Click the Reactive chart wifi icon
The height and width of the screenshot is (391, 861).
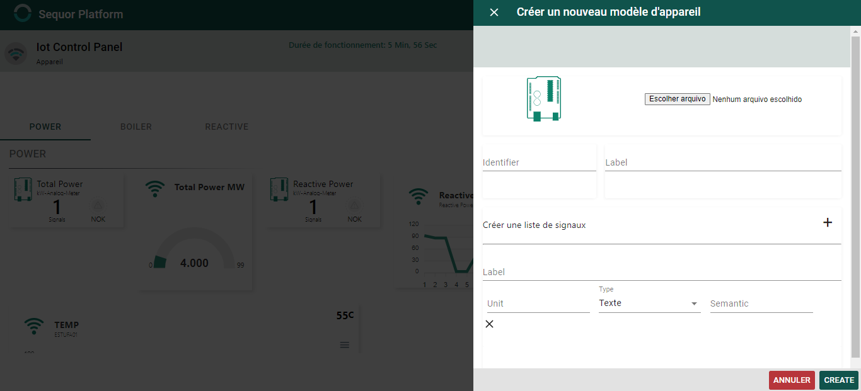tap(419, 196)
